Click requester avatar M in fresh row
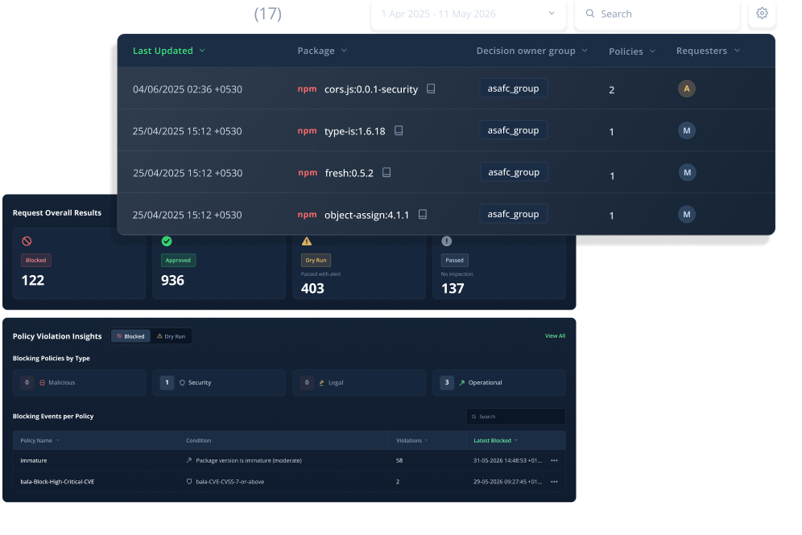The width and height of the screenshot is (802, 535). point(687,172)
